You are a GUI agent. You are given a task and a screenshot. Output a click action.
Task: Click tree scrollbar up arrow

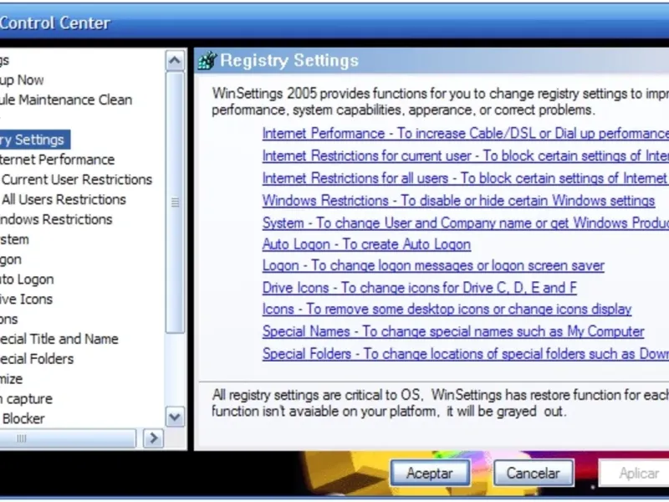tap(175, 61)
